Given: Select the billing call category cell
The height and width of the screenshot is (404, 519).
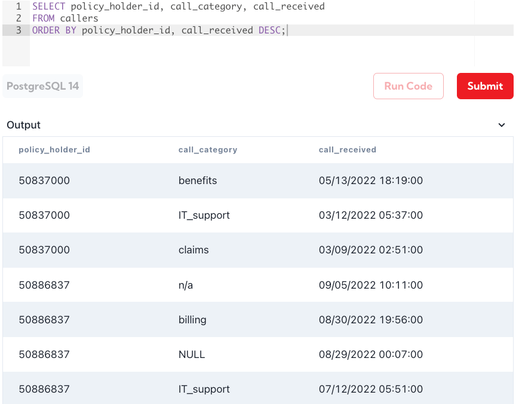Looking at the screenshot, I should pyautogui.click(x=192, y=320).
